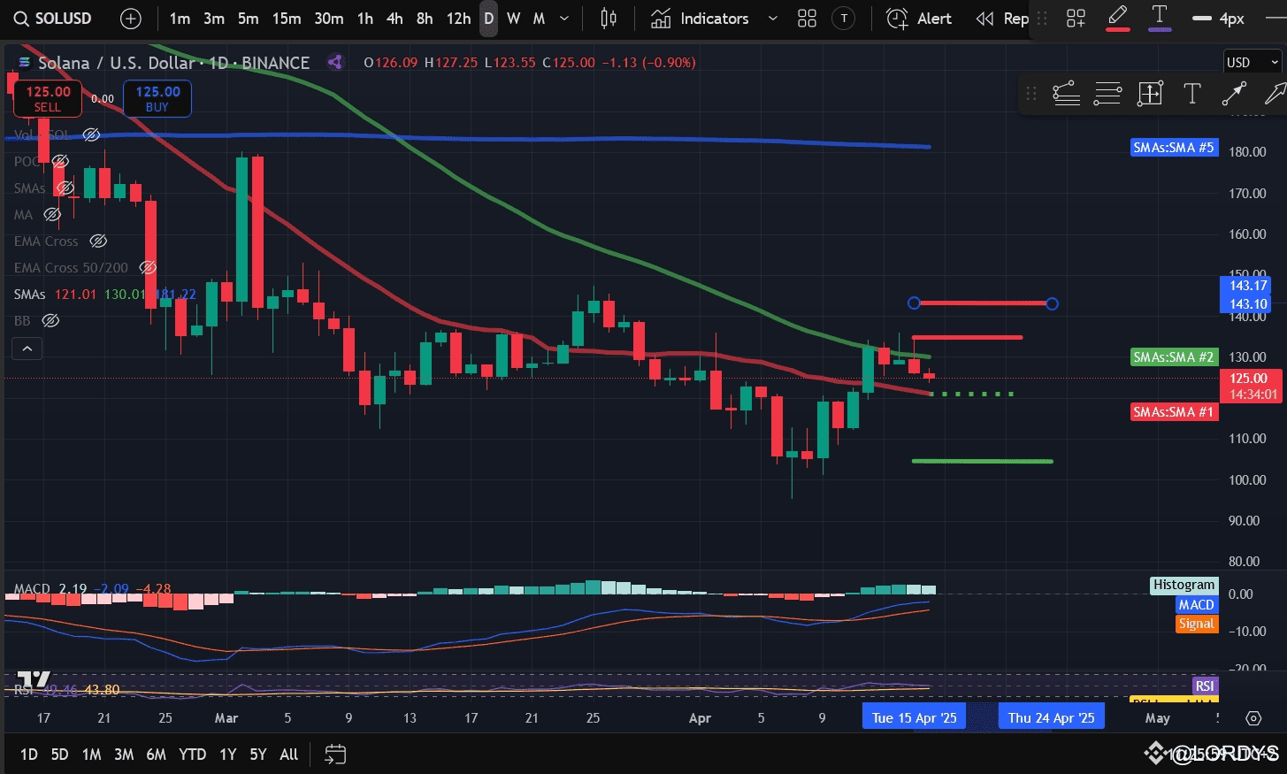Select the Text drawing tool
Image resolution: width=1287 pixels, height=774 pixels.
click(x=1191, y=93)
